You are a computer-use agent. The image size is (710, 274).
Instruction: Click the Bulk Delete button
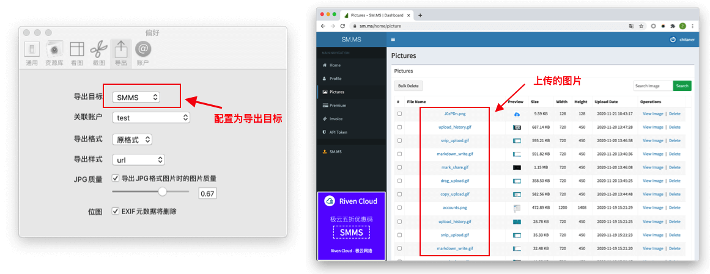click(x=409, y=85)
